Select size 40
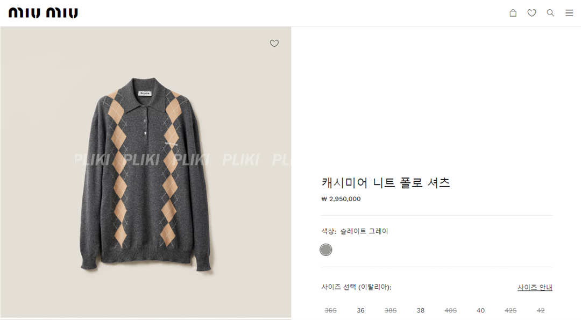Screen dimensions: 581x320 480,310
